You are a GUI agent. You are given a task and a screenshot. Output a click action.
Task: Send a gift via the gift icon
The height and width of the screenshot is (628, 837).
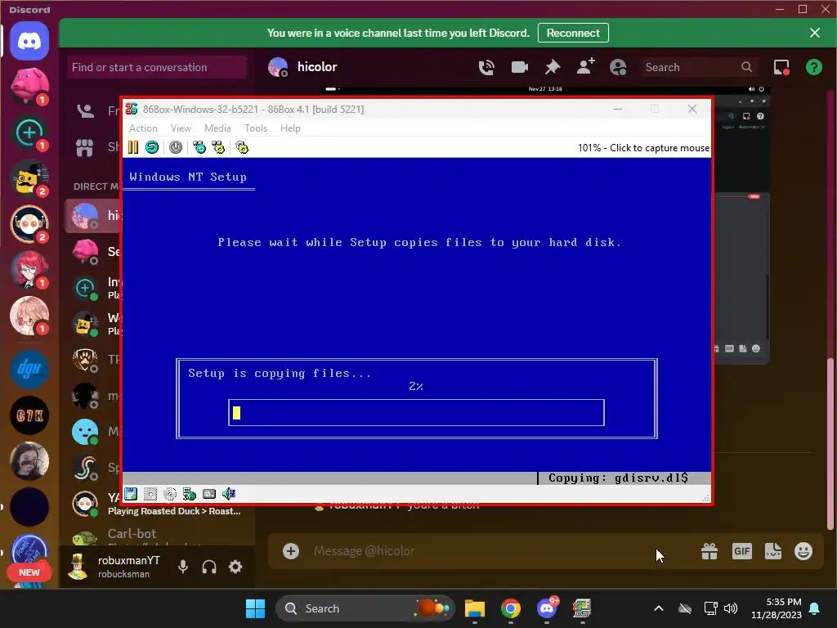tap(709, 551)
